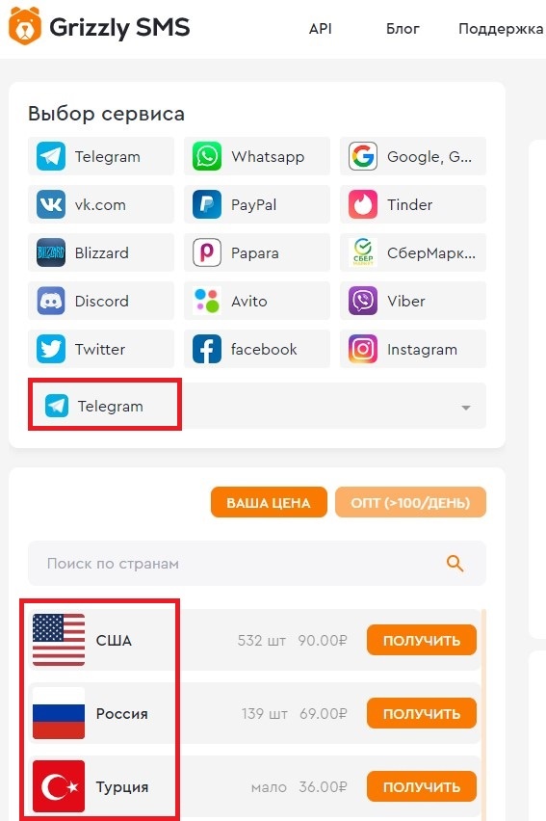The height and width of the screenshot is (821, 546).
Task: Select the Twitter bird icon
Action: [51, 349]
